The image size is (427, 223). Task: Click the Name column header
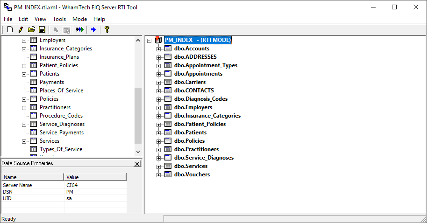click(x=33, y=177)
